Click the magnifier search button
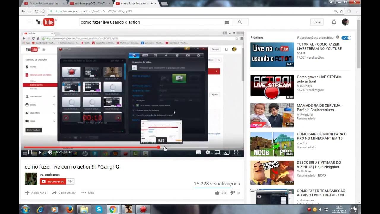This screenshot has height=214, width=380. click(x=240, y=22)
